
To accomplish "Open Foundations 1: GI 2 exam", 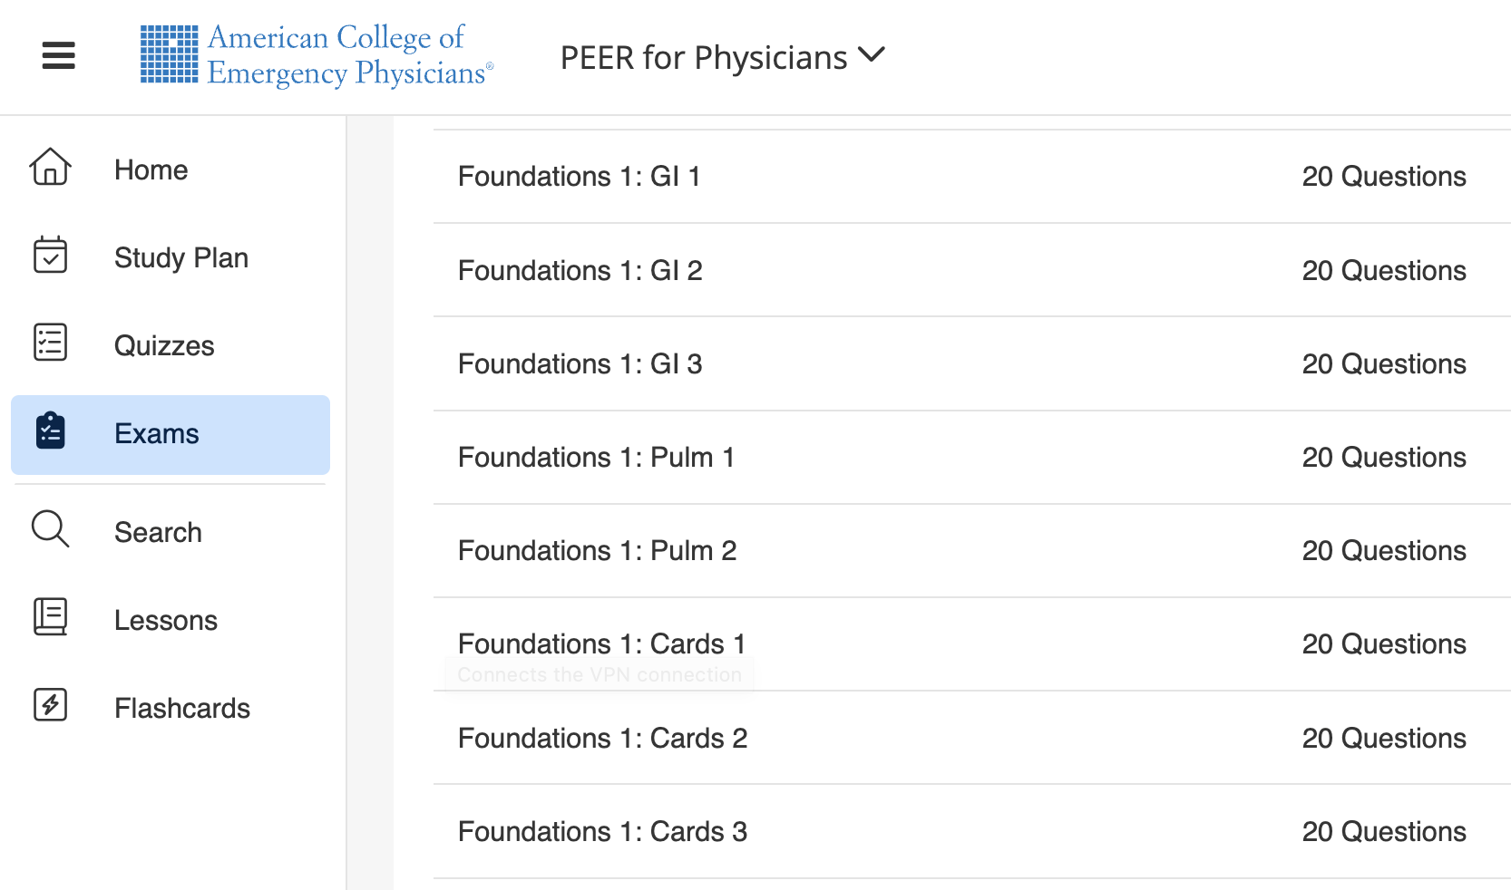I will click(x=580, y=270).
